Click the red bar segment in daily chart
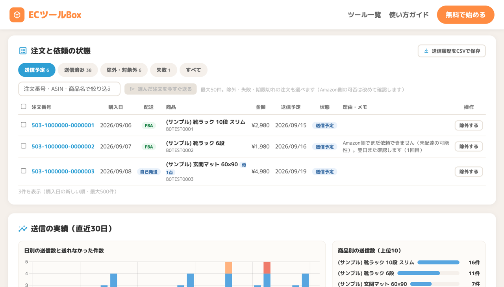 (267, 268)
